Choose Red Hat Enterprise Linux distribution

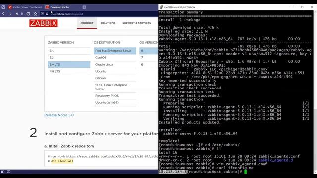114,51
